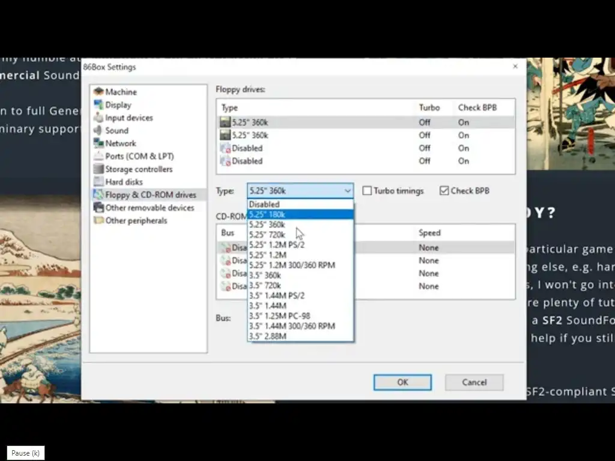Image resolution: width=615 pixels, height=461 pixels.
Task: Click first Disabled floppy drive icon
Action: click(x=225, y=148)
